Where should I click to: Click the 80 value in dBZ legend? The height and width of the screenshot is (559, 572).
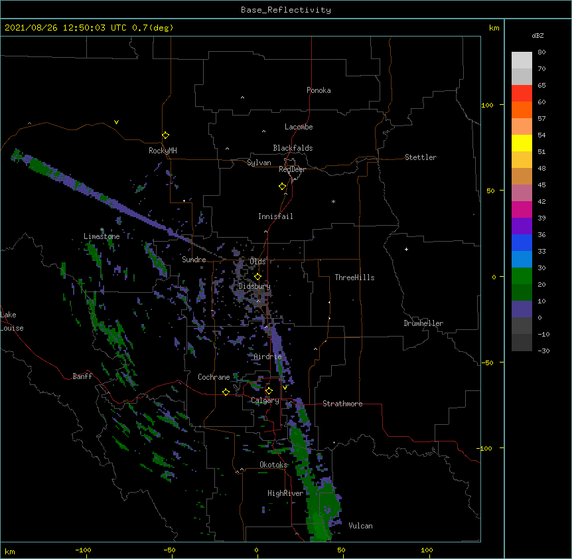541,52
